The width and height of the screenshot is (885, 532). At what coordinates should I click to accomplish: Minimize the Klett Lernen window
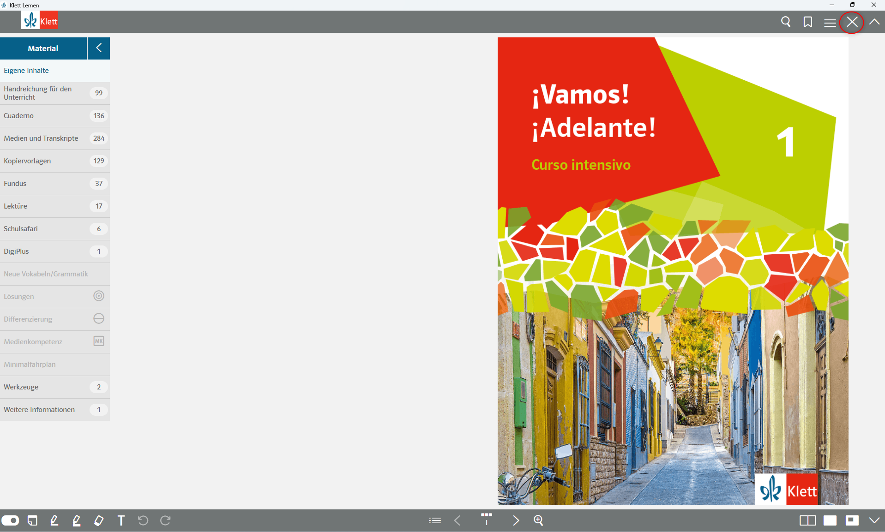(831, 5)
